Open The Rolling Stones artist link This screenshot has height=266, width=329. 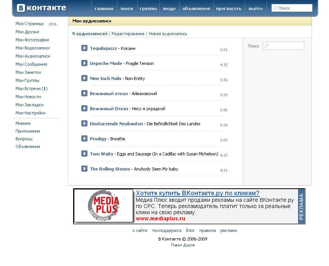point(110,169)
